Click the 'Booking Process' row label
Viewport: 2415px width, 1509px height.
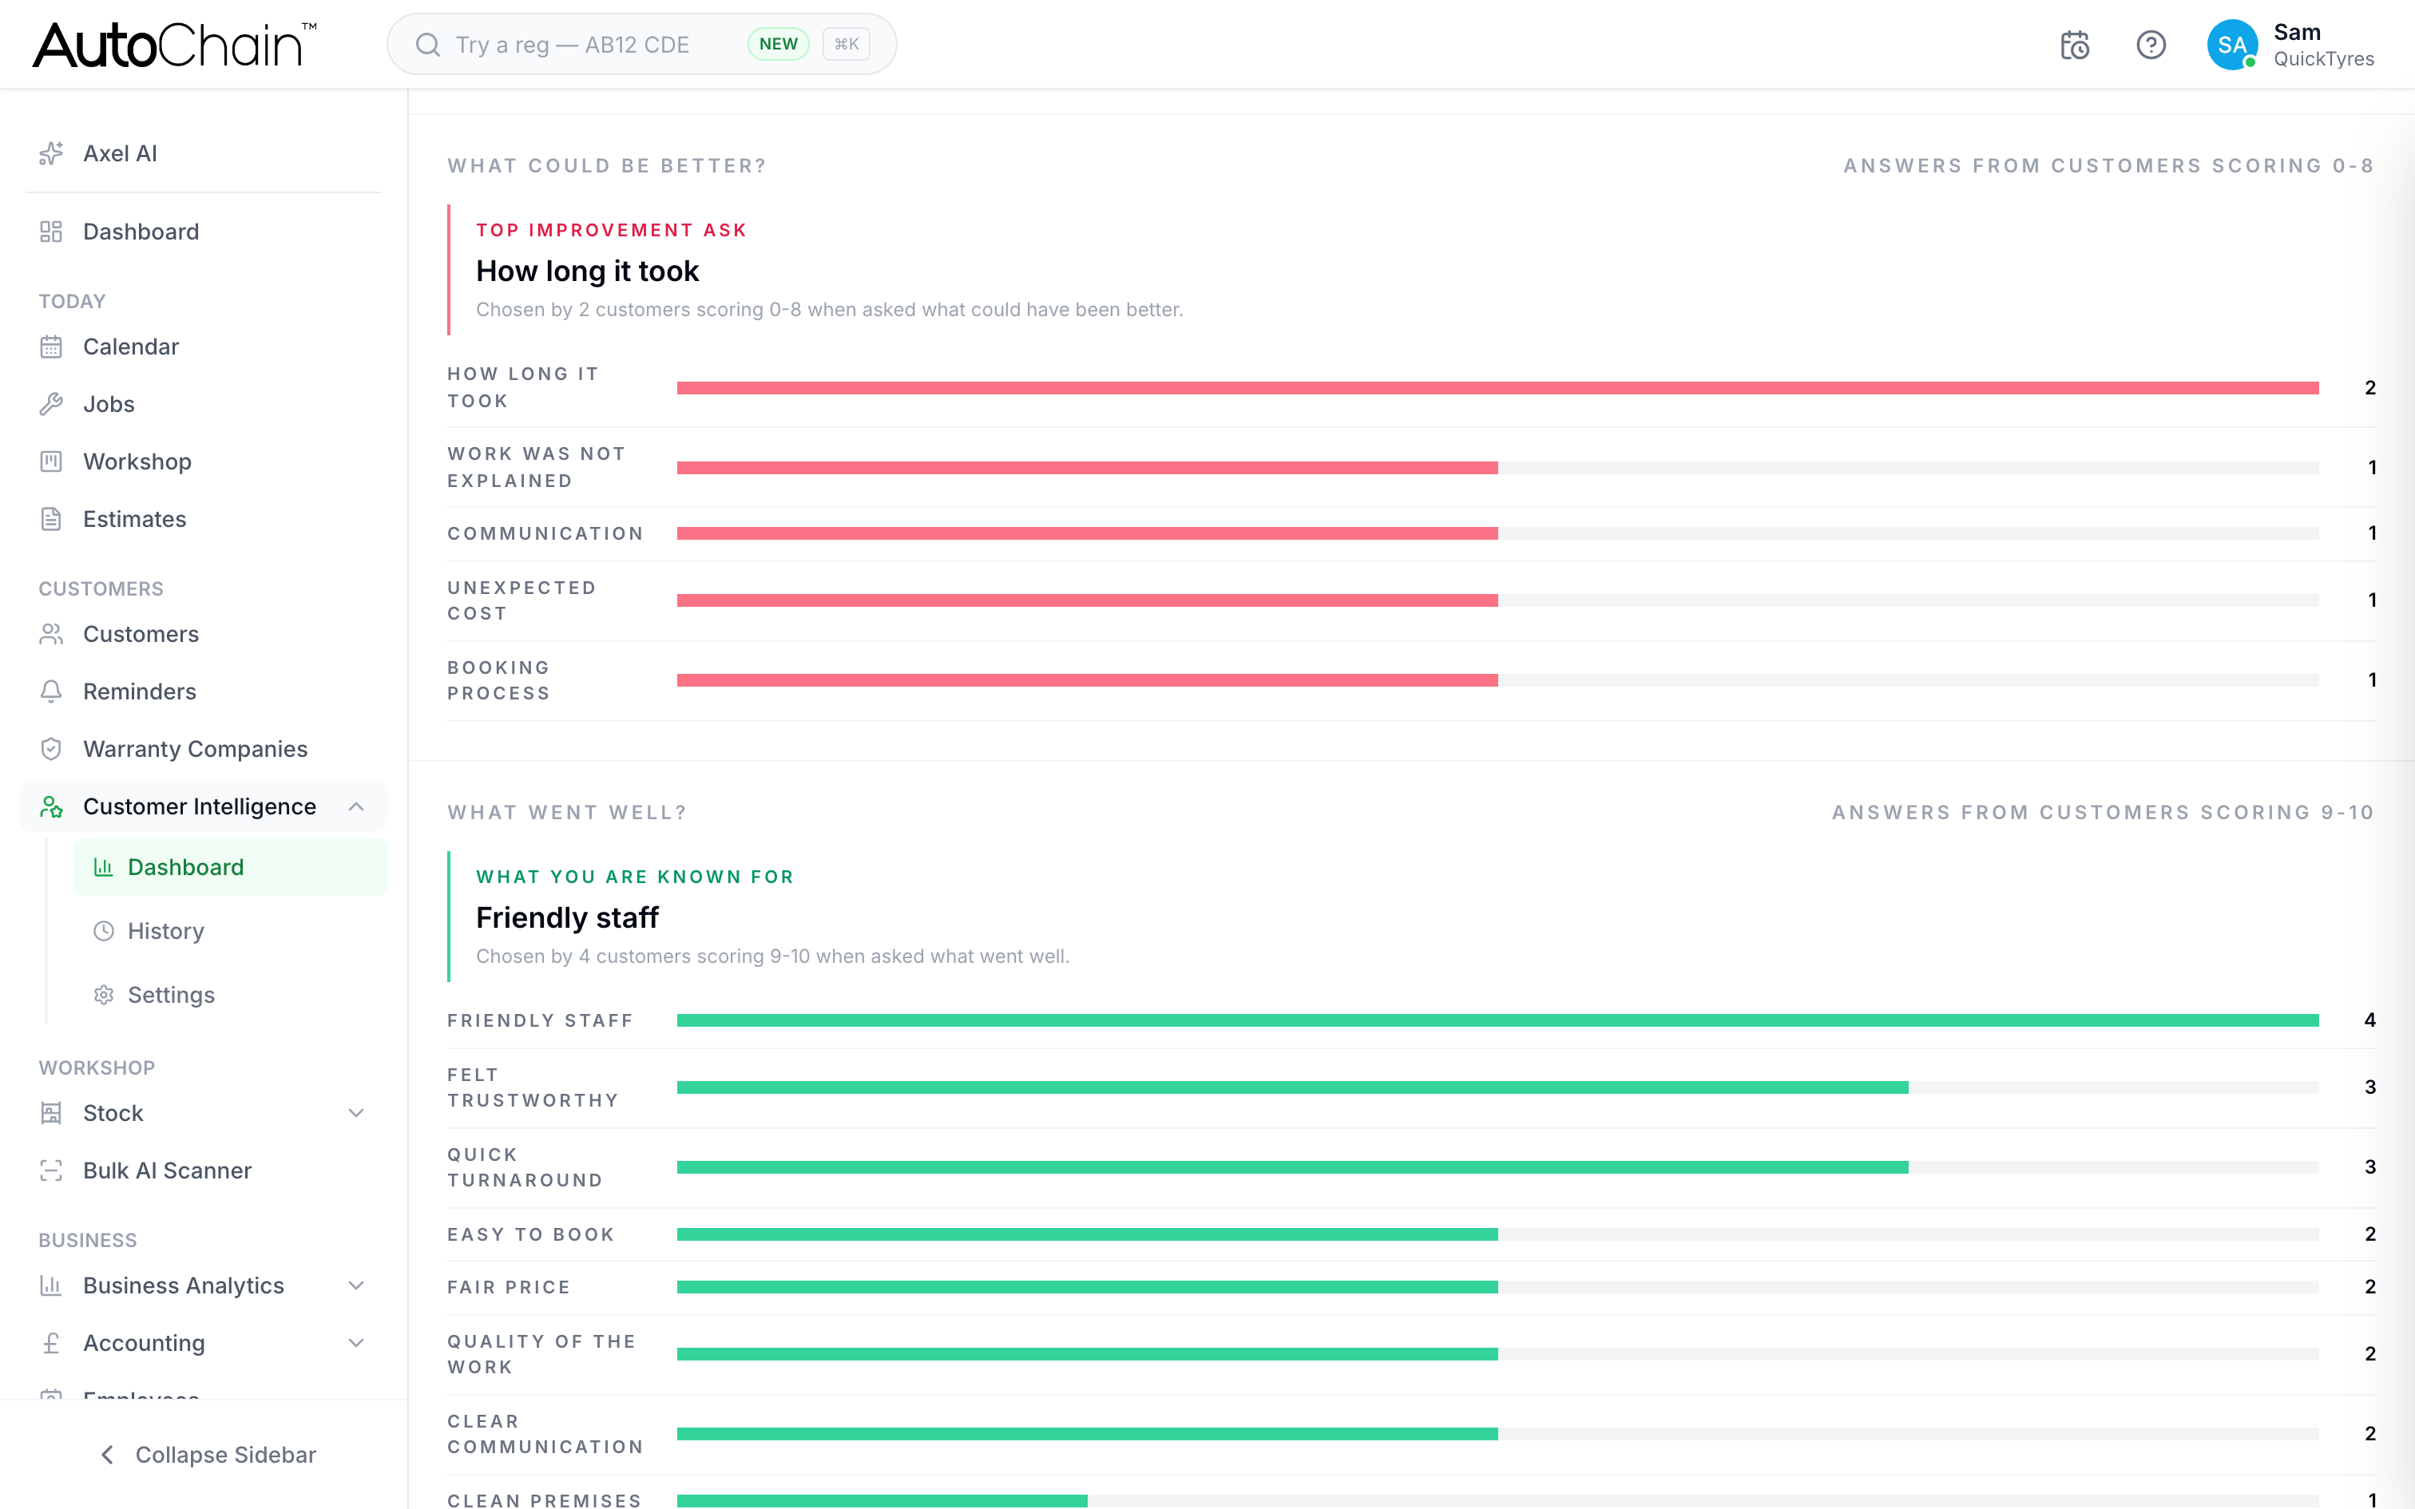[499, 680]
